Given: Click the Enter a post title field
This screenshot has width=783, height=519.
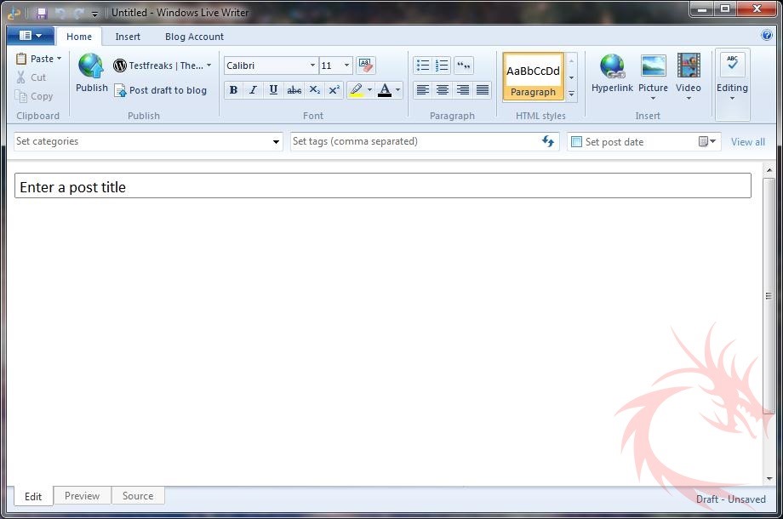Looking at the screenshot, I should (382, 186).
